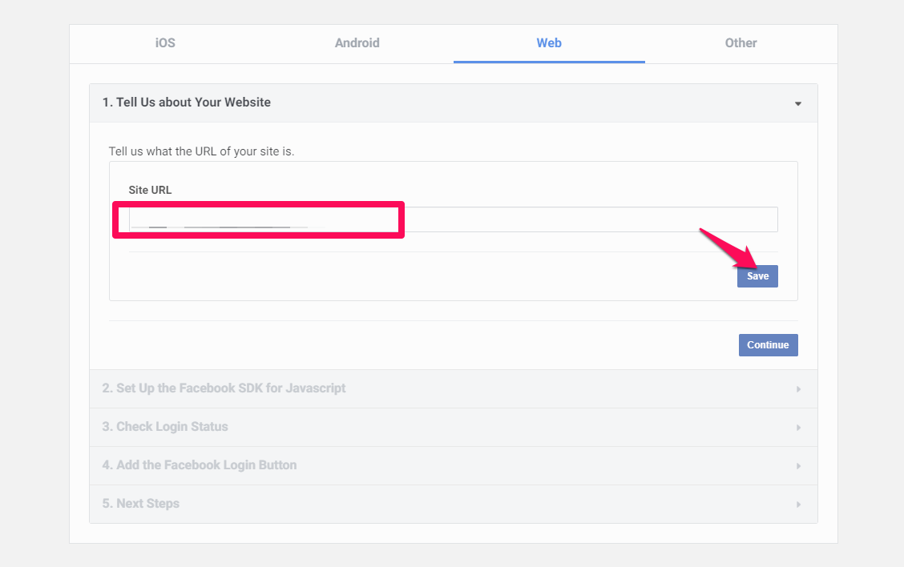The image size is (904, 567).
Task: Switch to the iOS tab
Action: [x=163, y=43]
